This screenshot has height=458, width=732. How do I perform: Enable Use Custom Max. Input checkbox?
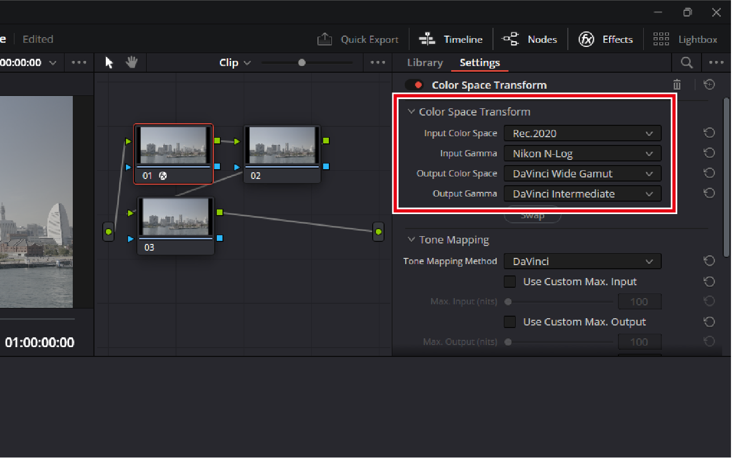coord(510,282)
